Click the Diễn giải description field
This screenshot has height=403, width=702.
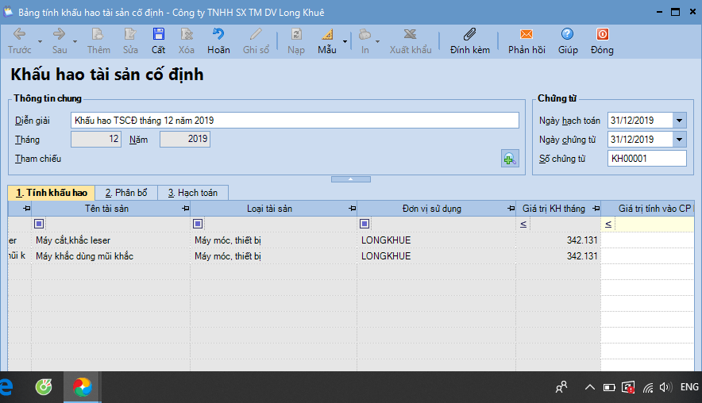click(x=295, y=121)
